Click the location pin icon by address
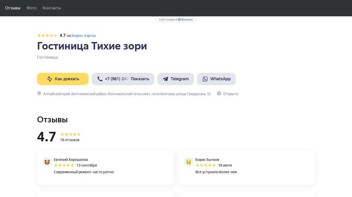Image resolution: width=352 pixels, height=197 pixels. coord(39,93)
